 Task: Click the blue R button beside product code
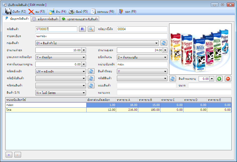tap(82, 29)
